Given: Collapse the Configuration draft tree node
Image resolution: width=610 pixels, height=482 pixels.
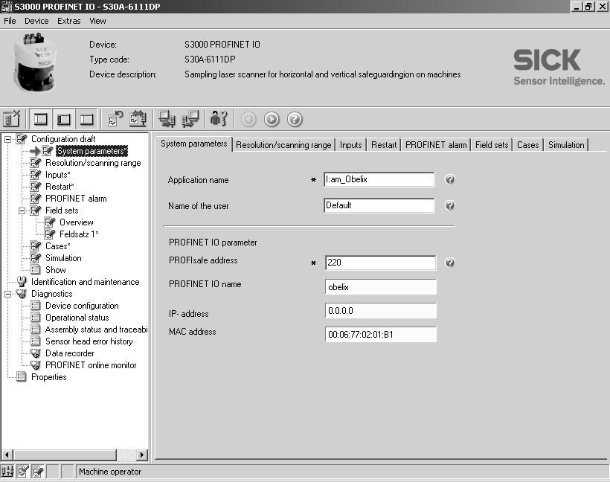Looking at the screenshot, I should tap(7, 139).
